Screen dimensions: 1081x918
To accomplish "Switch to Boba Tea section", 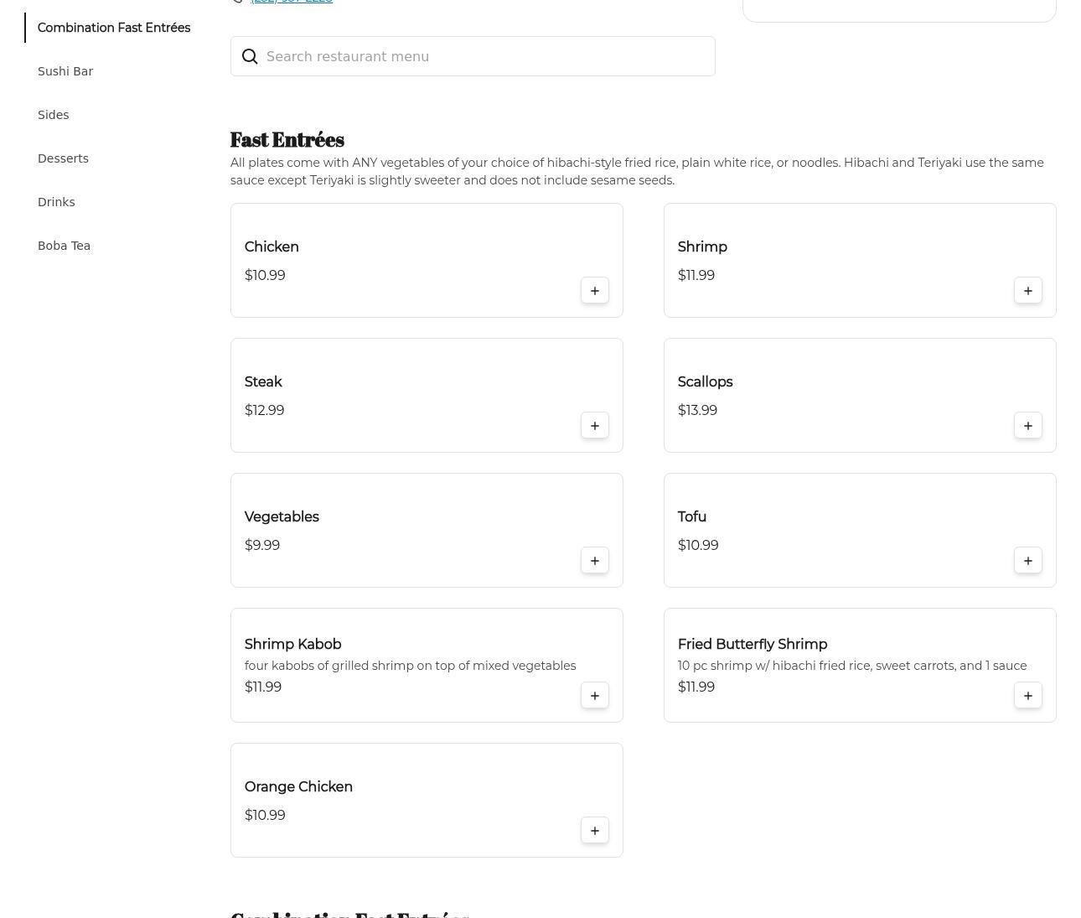I will point(64,246).
